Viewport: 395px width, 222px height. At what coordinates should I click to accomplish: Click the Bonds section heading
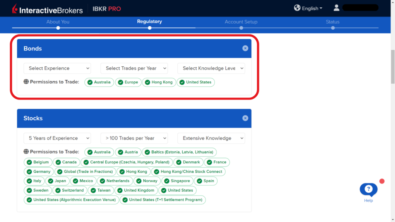pyautogui.click(x=33, y=49)
